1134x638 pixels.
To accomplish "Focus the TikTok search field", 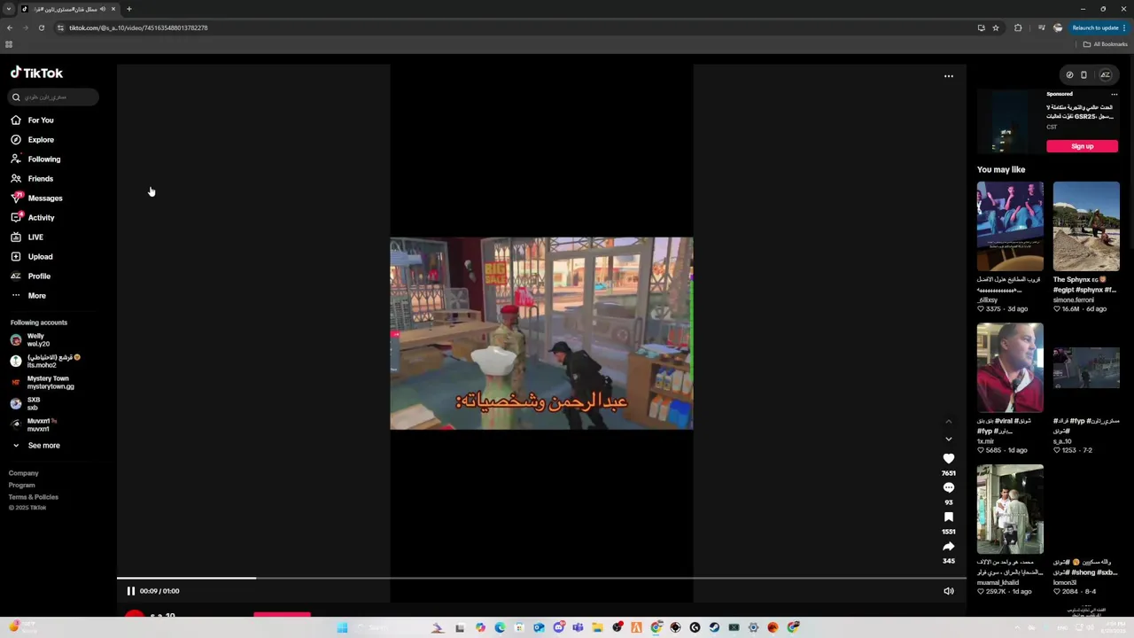I will coord(54,97).
